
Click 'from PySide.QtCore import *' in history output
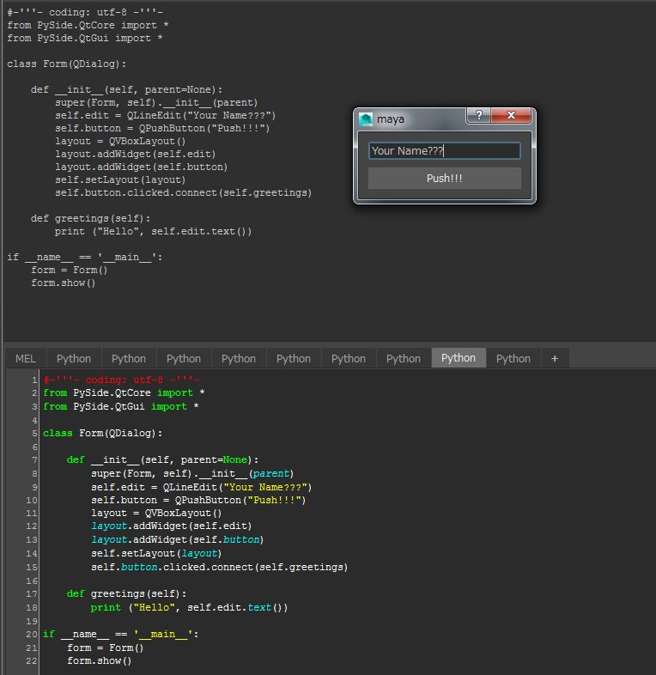88,26
